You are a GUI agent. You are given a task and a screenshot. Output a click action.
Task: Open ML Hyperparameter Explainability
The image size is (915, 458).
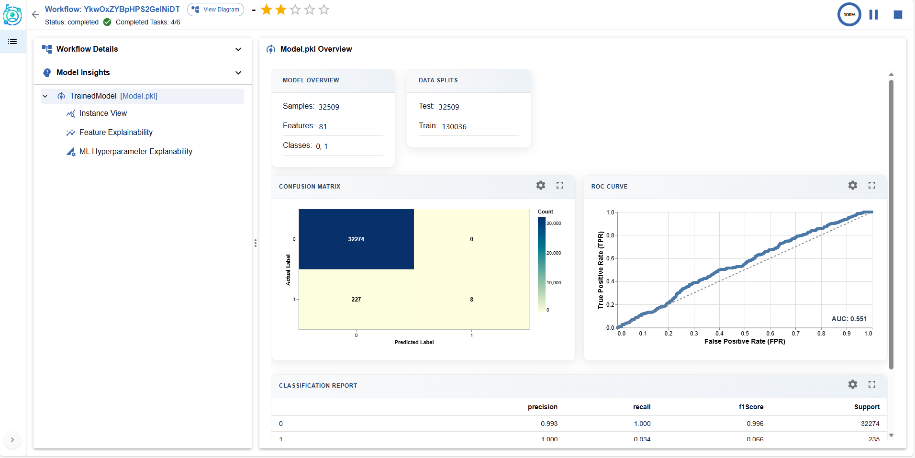(x=136, y=151)
